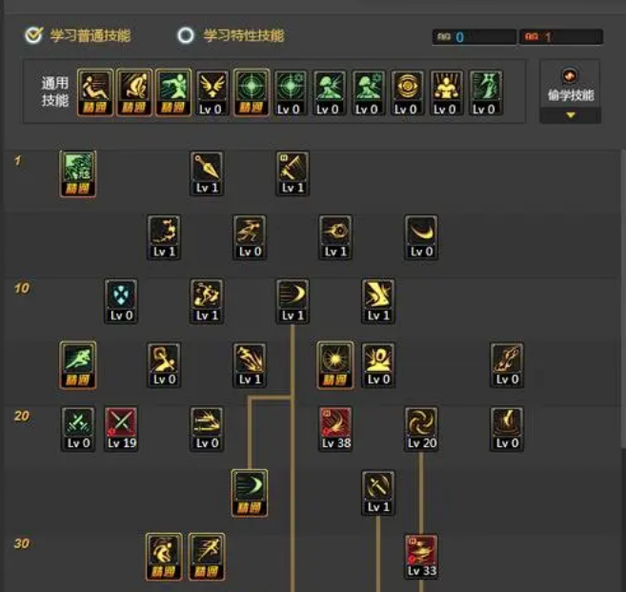Select the sunburst mastered skill icon
Screen dimensions: 626x592
pos(335,365)
